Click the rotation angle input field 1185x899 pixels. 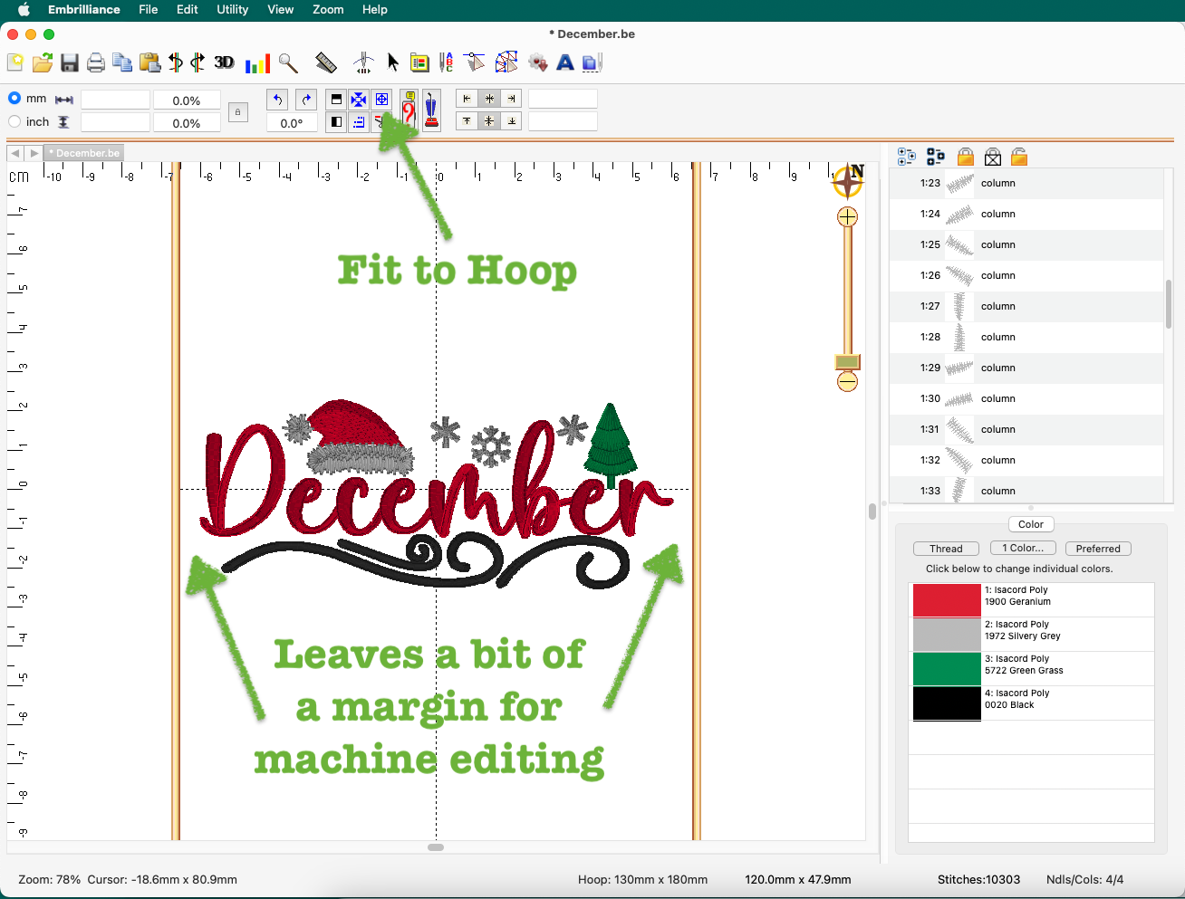(292, 123)
